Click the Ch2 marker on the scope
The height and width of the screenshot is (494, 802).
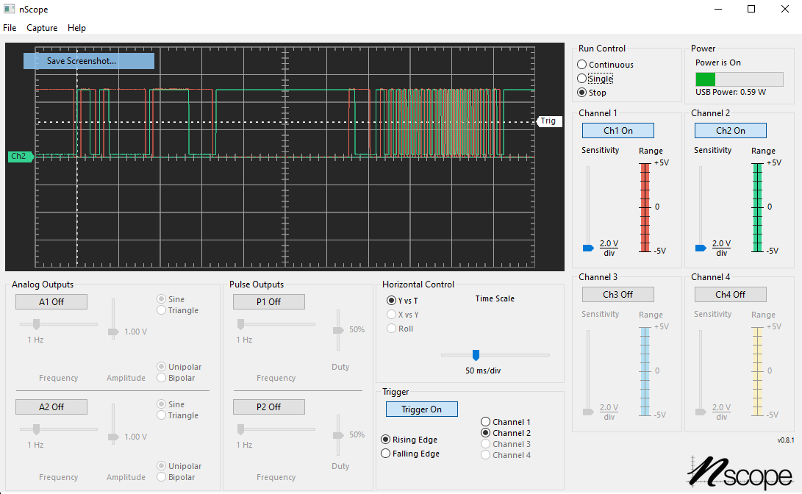pos(20,157)
